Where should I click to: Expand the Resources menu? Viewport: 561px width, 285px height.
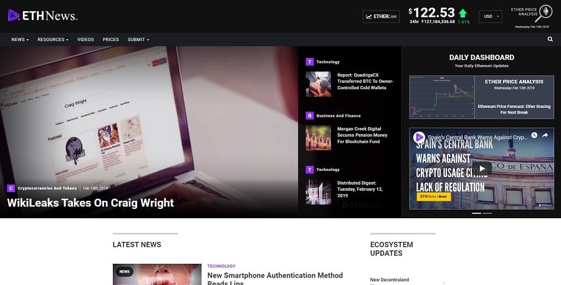pos(53,39)
